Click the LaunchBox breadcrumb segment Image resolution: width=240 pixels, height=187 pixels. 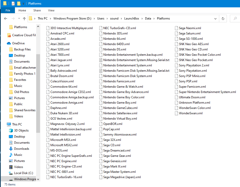(132, 18)
